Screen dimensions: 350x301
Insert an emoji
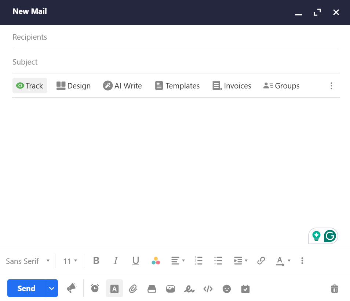pos(227,289)
